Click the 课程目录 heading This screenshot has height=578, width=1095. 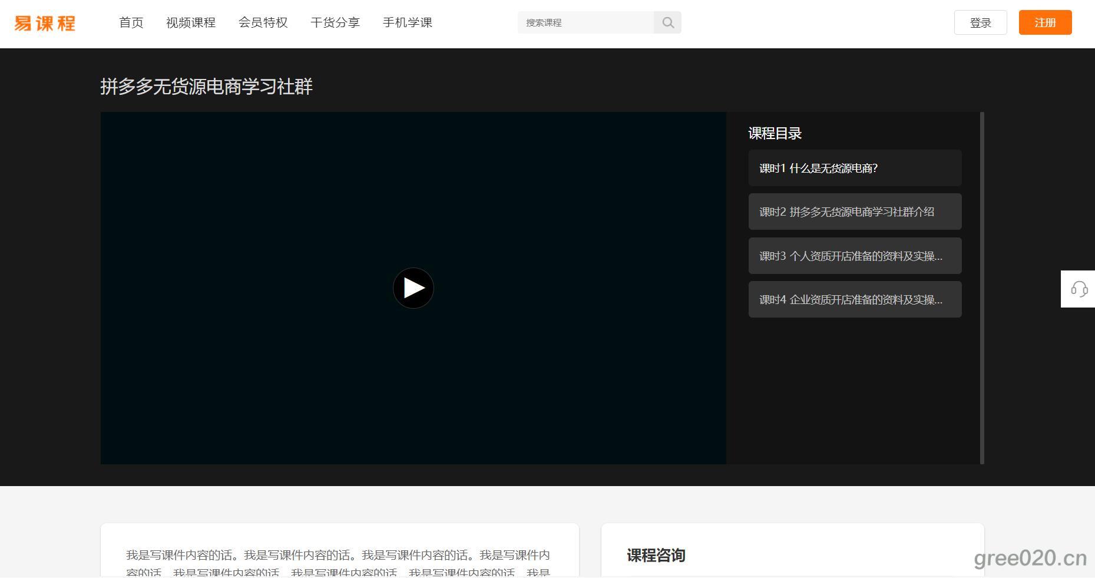pyautogui.click(x=775, y=133)
